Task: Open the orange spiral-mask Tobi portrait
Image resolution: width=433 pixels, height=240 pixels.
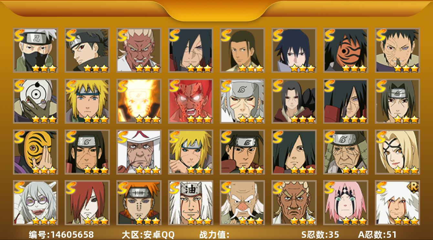Action: pos(35,152)
